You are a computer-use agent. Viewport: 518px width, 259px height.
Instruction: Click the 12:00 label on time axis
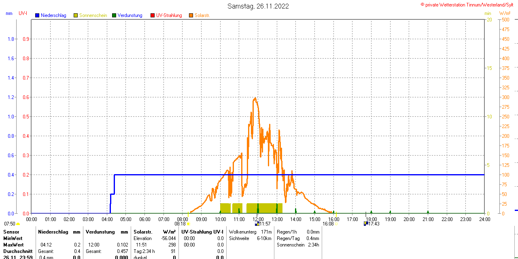pos(258,219)
